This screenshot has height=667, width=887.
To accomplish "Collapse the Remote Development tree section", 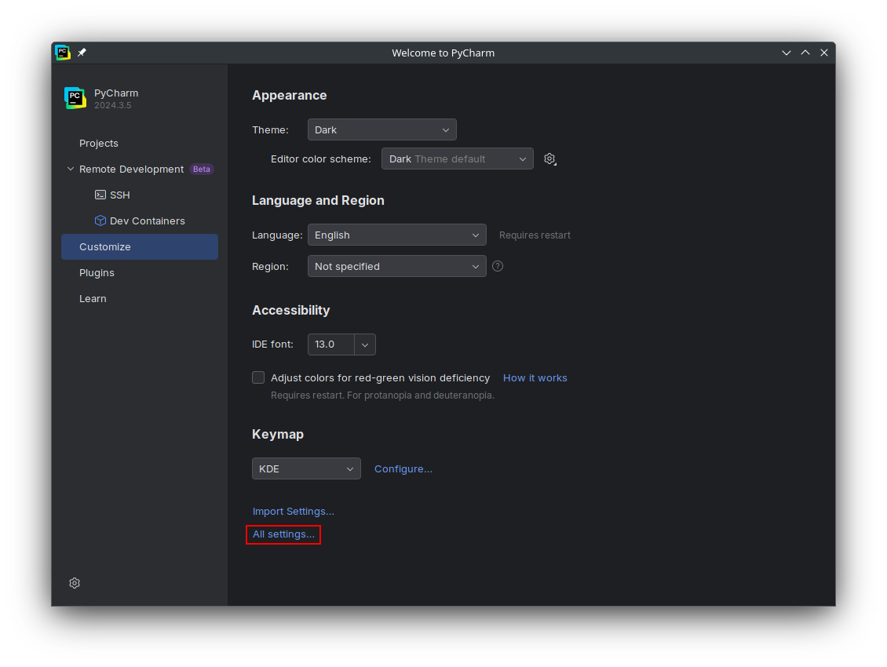I will point(71,169).
